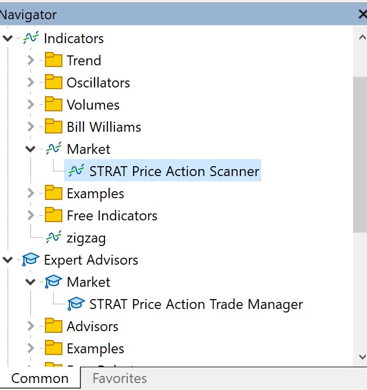This screenshot has height=390, width=367.
Task: Click the STRAT Trade Manager cap icon
Action: [76, 304]
